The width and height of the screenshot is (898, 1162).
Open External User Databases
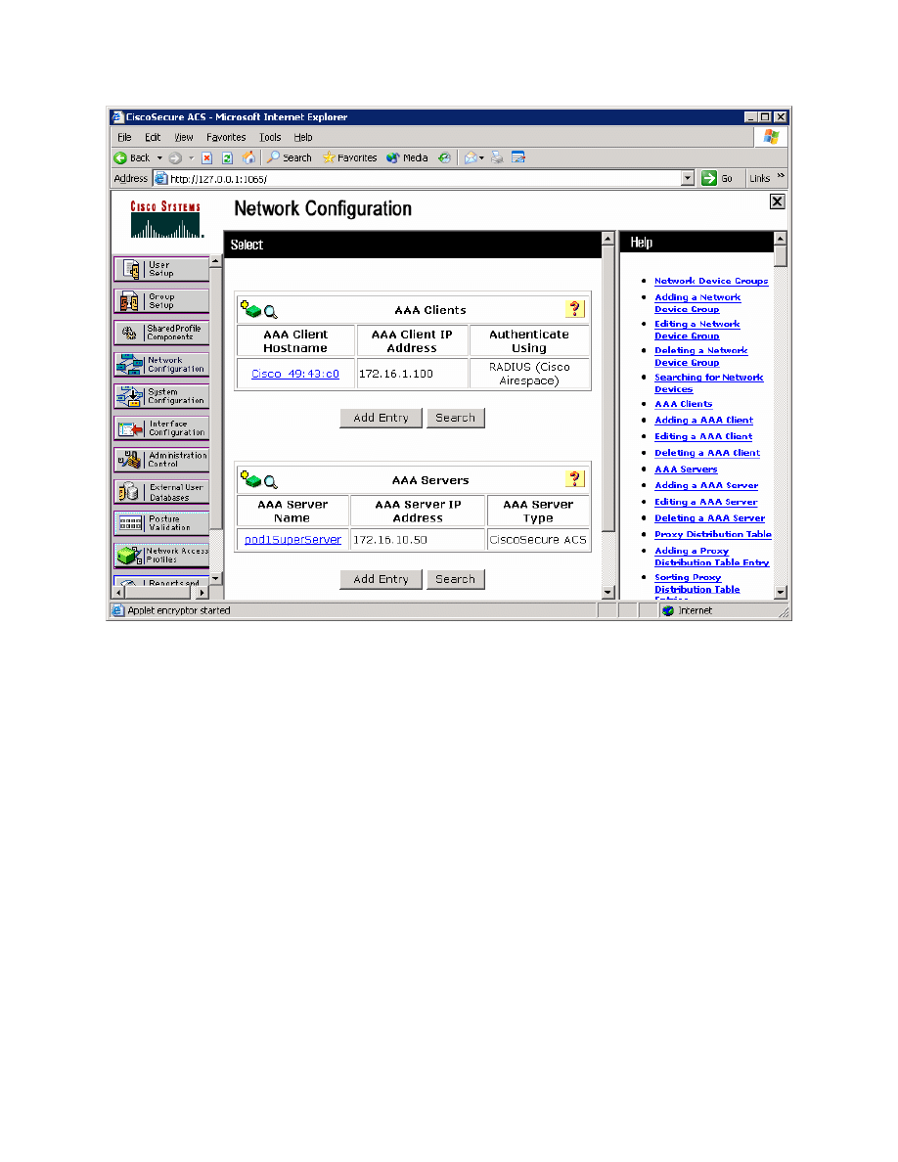161,491
